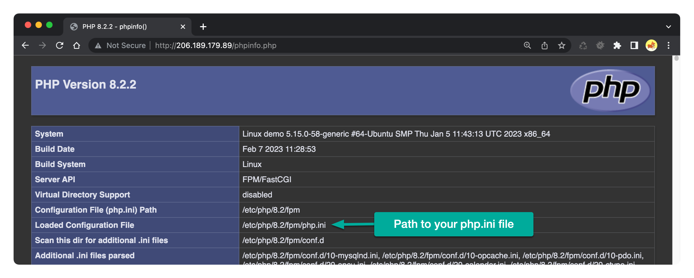
Task: Minimize the browser window with yellow button
Action: [x=38, y=25]
